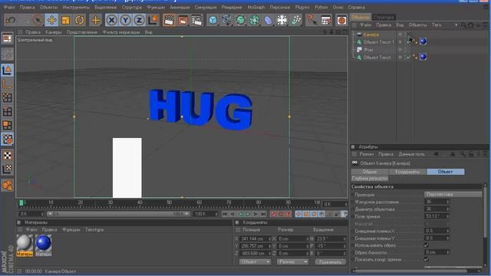Render to Picture Viewer icon

(x=183, y=21)
